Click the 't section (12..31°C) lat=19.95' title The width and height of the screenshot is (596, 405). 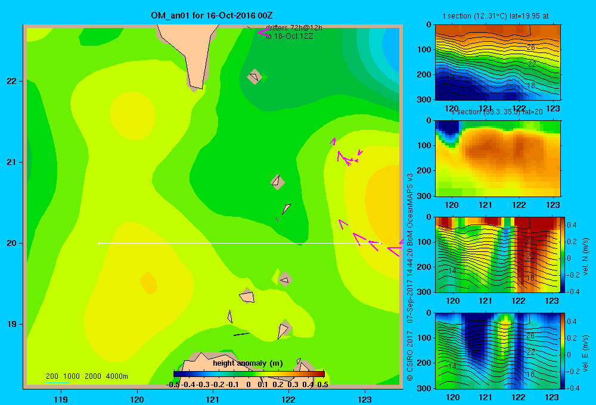(496, 16)
